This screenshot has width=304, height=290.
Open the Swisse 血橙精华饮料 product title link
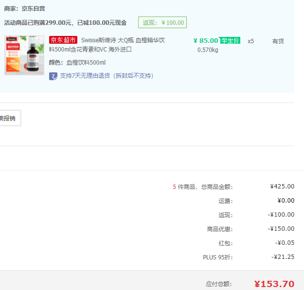107,45
